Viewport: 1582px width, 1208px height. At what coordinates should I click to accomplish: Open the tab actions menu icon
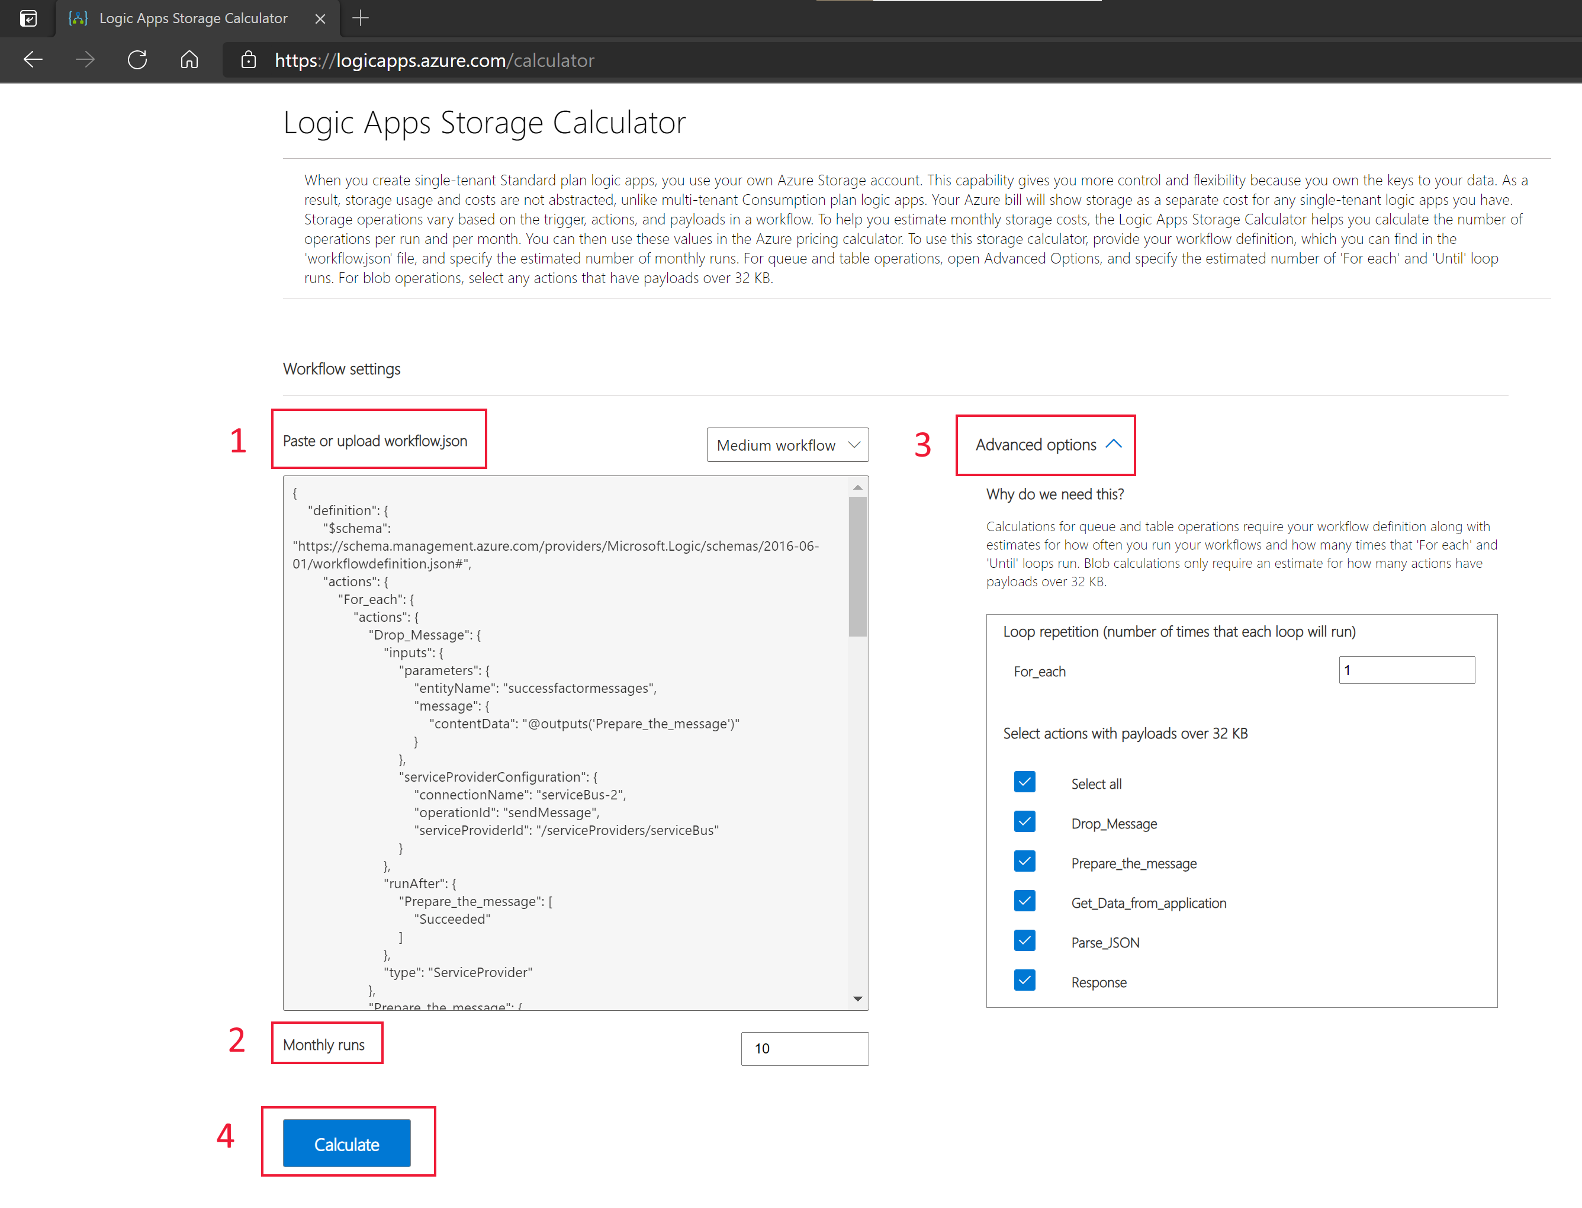click(x=28, y=18)
